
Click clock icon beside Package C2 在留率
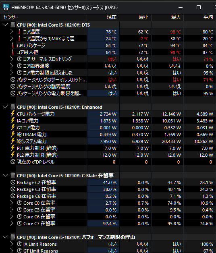13,182
